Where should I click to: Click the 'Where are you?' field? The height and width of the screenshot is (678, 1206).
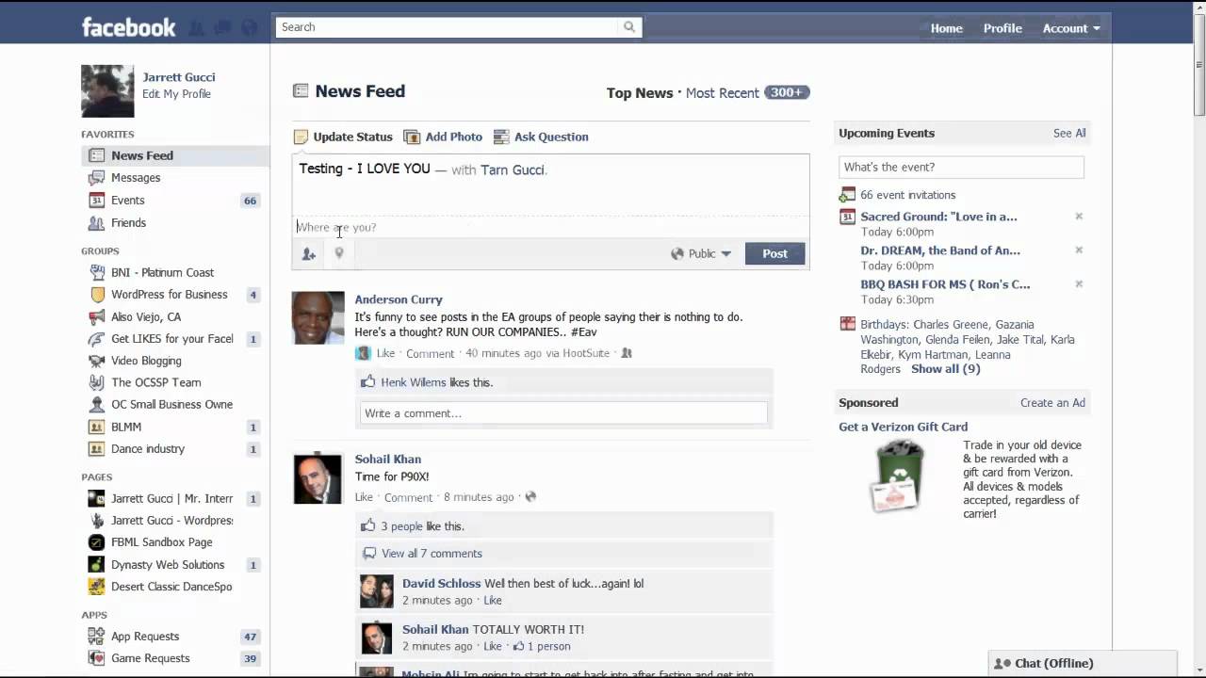550,227
